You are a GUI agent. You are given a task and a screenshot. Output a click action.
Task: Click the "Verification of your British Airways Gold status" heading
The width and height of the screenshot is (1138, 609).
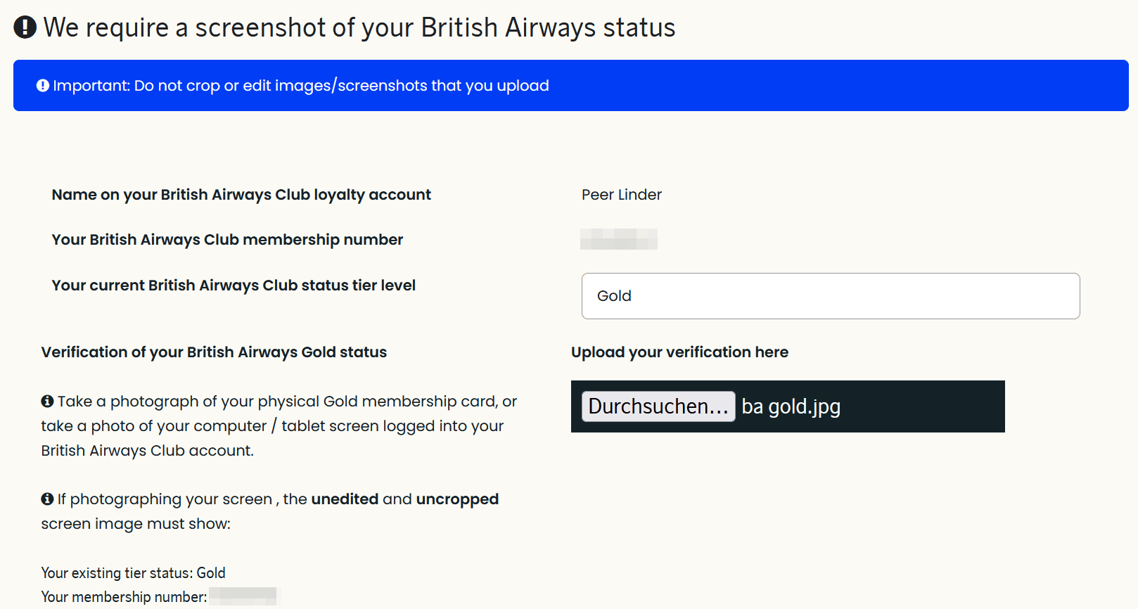coord(214,352)
